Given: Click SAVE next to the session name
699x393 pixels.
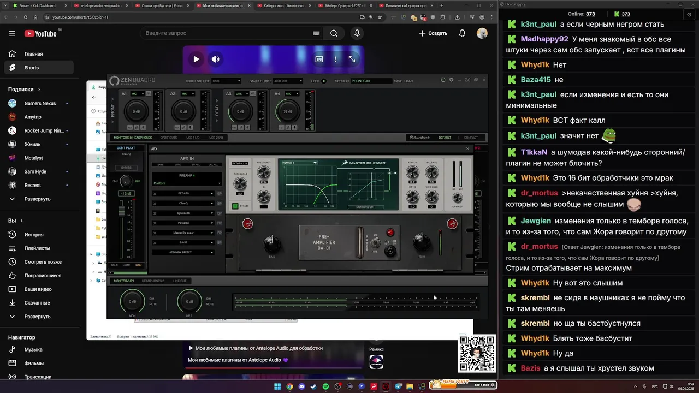Looking at the screenshot, I should [x=398, y=81].
